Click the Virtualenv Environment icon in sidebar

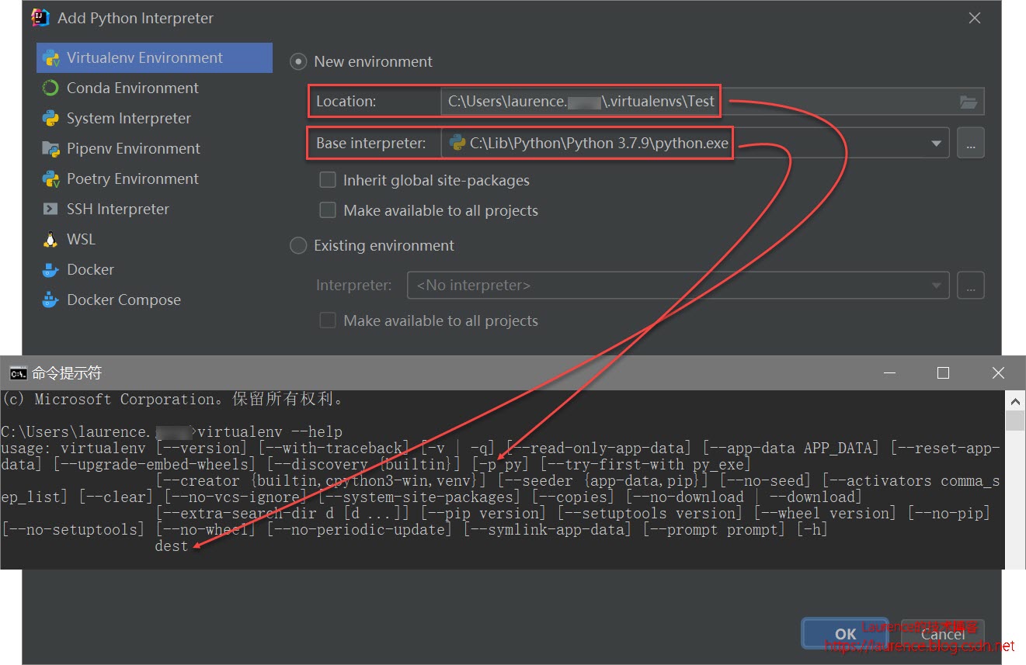51,58
